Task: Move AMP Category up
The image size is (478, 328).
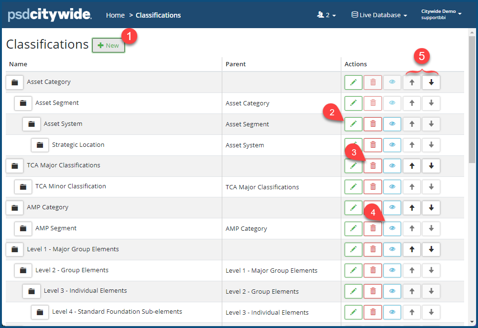Action: (x=412, y=207)
